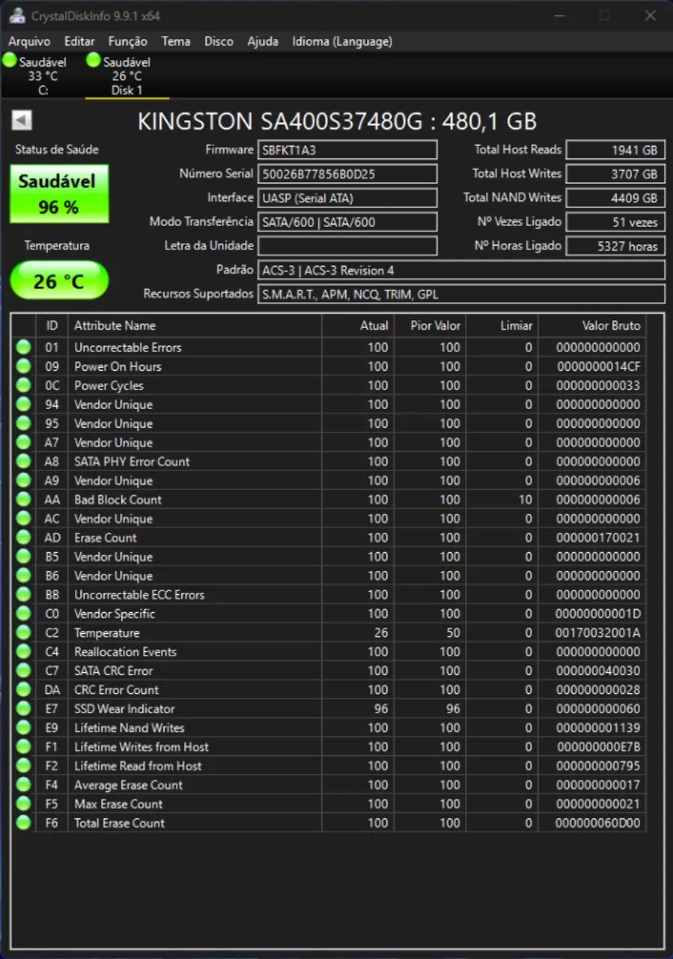Click the empty Letra da Unidade field
Viewport: 673px width, 959px height.
pos(347,246)
